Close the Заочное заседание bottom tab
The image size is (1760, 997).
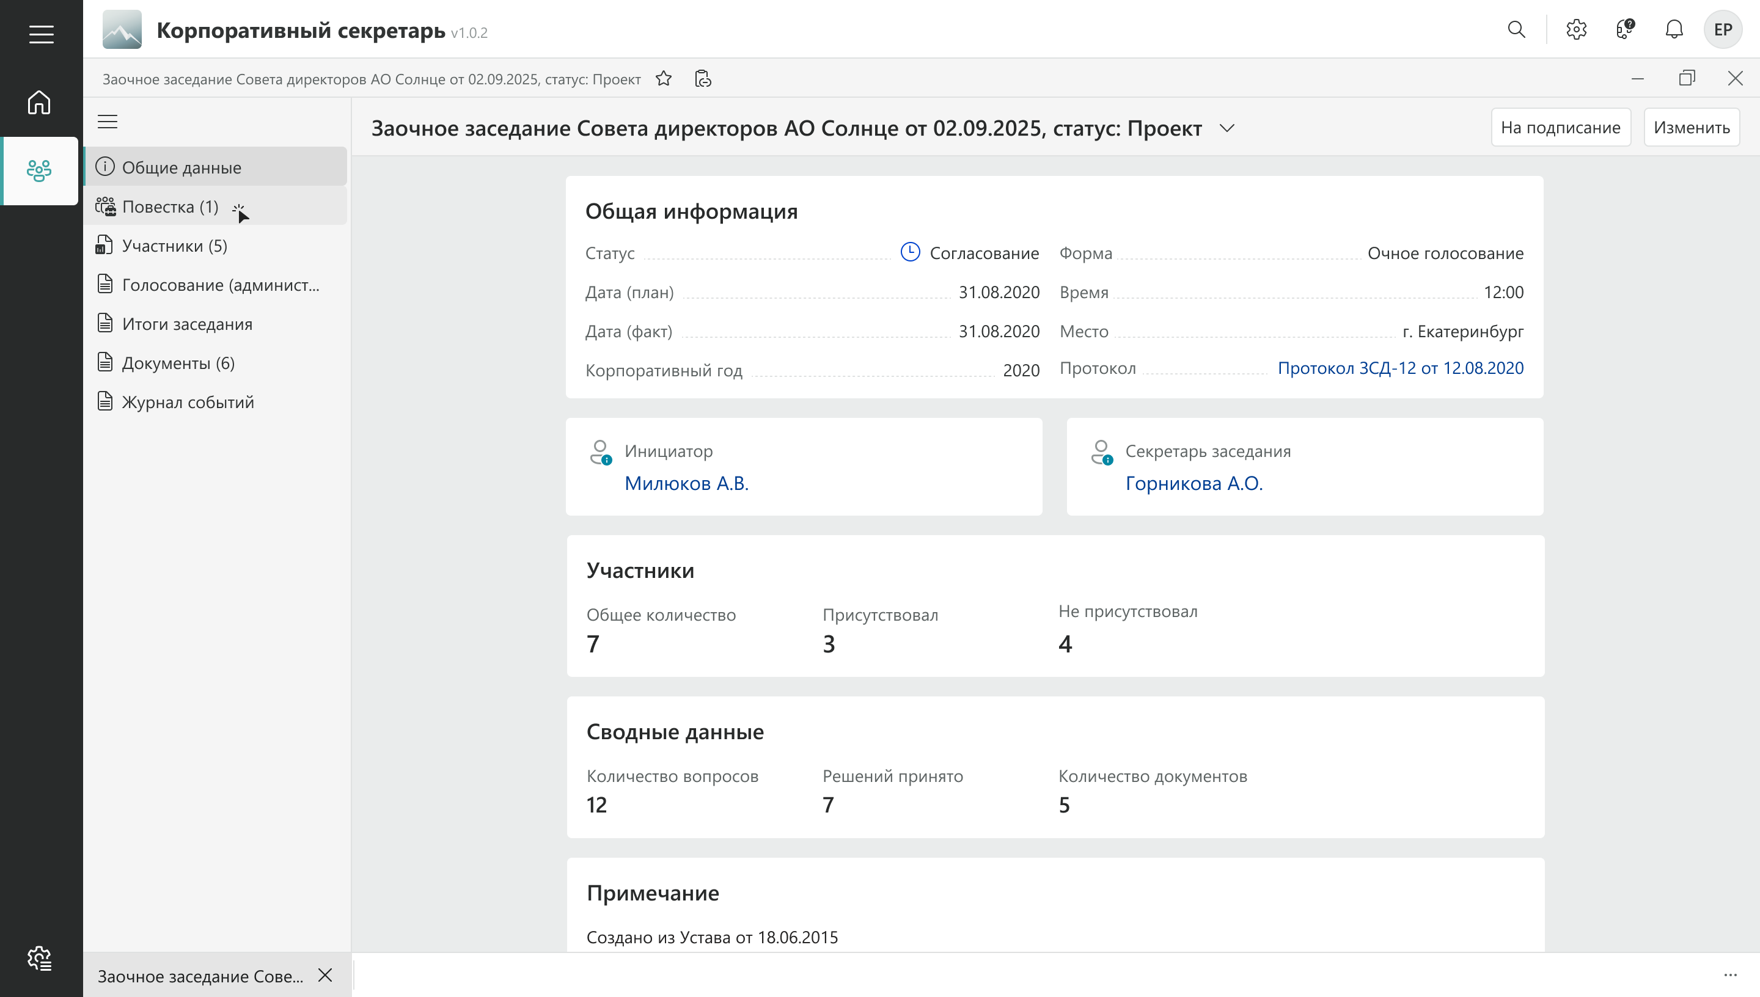[325, 975]
